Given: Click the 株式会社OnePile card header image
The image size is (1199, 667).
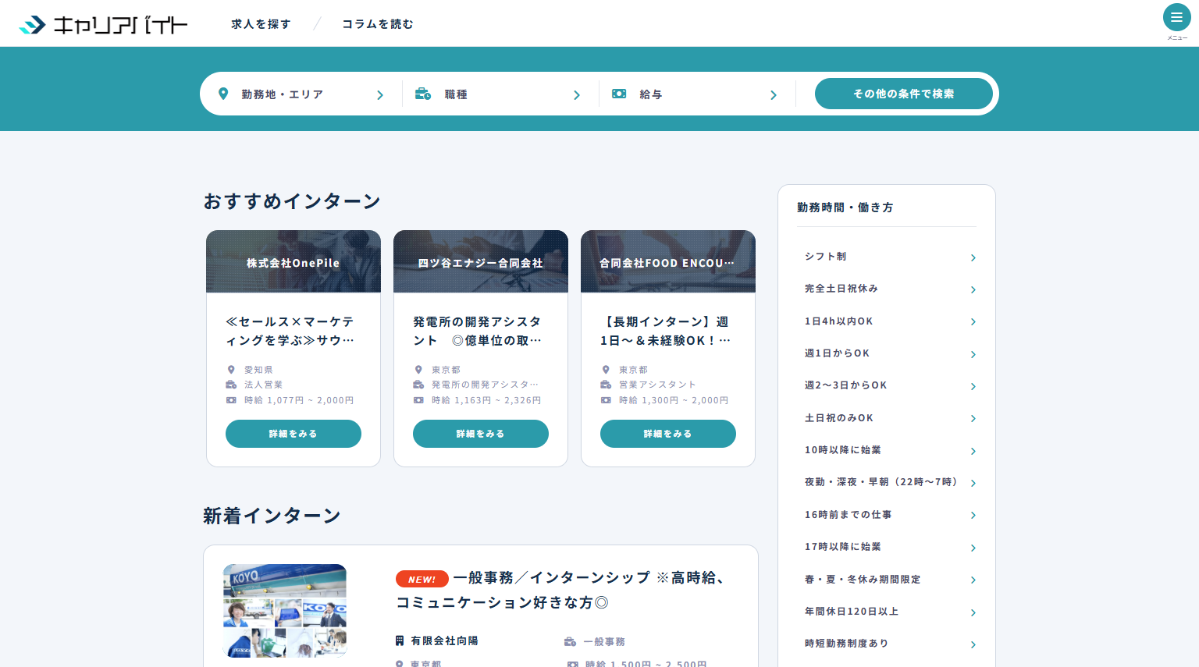Looking at the screenshot, I should click(294, 261).
